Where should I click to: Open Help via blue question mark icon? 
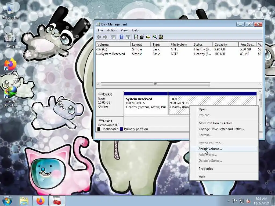point(121,37)
